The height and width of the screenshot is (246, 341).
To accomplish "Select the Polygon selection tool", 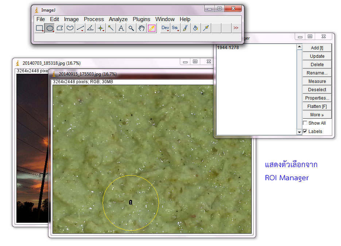I will (x=60, y=28).
